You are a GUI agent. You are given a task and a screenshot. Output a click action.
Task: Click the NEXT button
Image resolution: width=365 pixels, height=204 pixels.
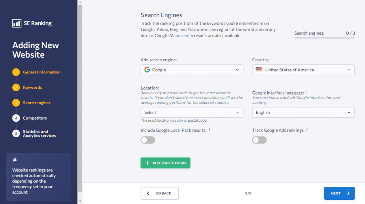pyautogui.click(x=339, y=193)
